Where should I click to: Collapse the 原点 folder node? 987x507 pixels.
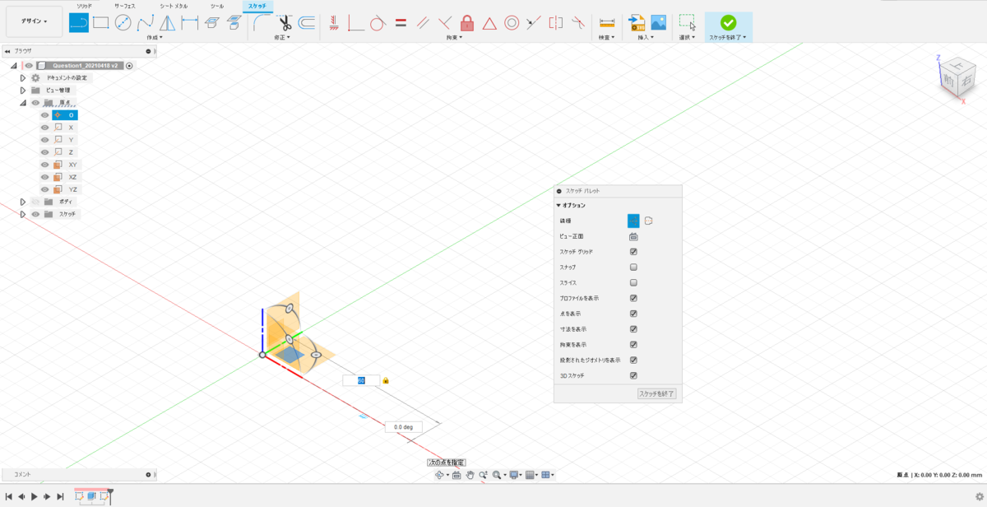pos(23,103)
